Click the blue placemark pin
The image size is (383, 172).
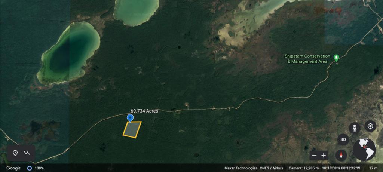pos(130,118)
